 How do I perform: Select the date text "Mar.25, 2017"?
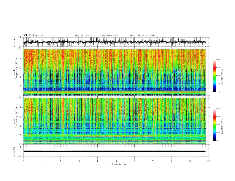pyautogui.click(x=83, y=35)
